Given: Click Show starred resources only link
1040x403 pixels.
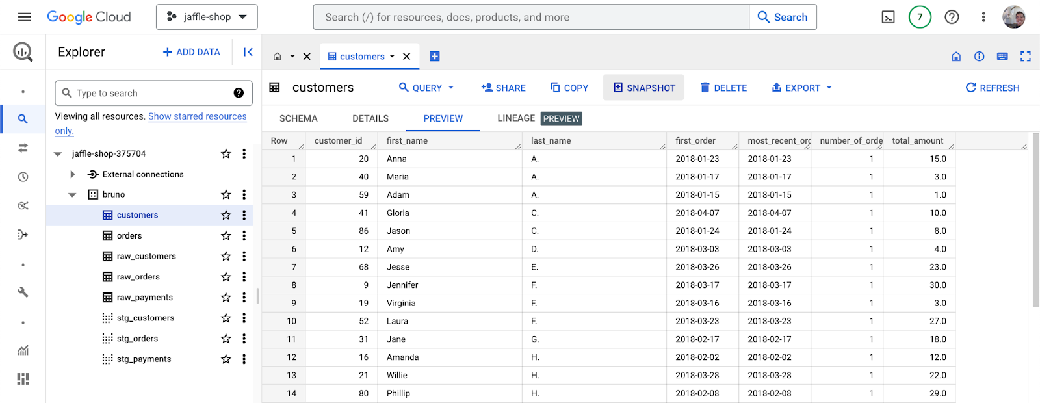Looking at the screenshot, I should [x=151, y=123].
